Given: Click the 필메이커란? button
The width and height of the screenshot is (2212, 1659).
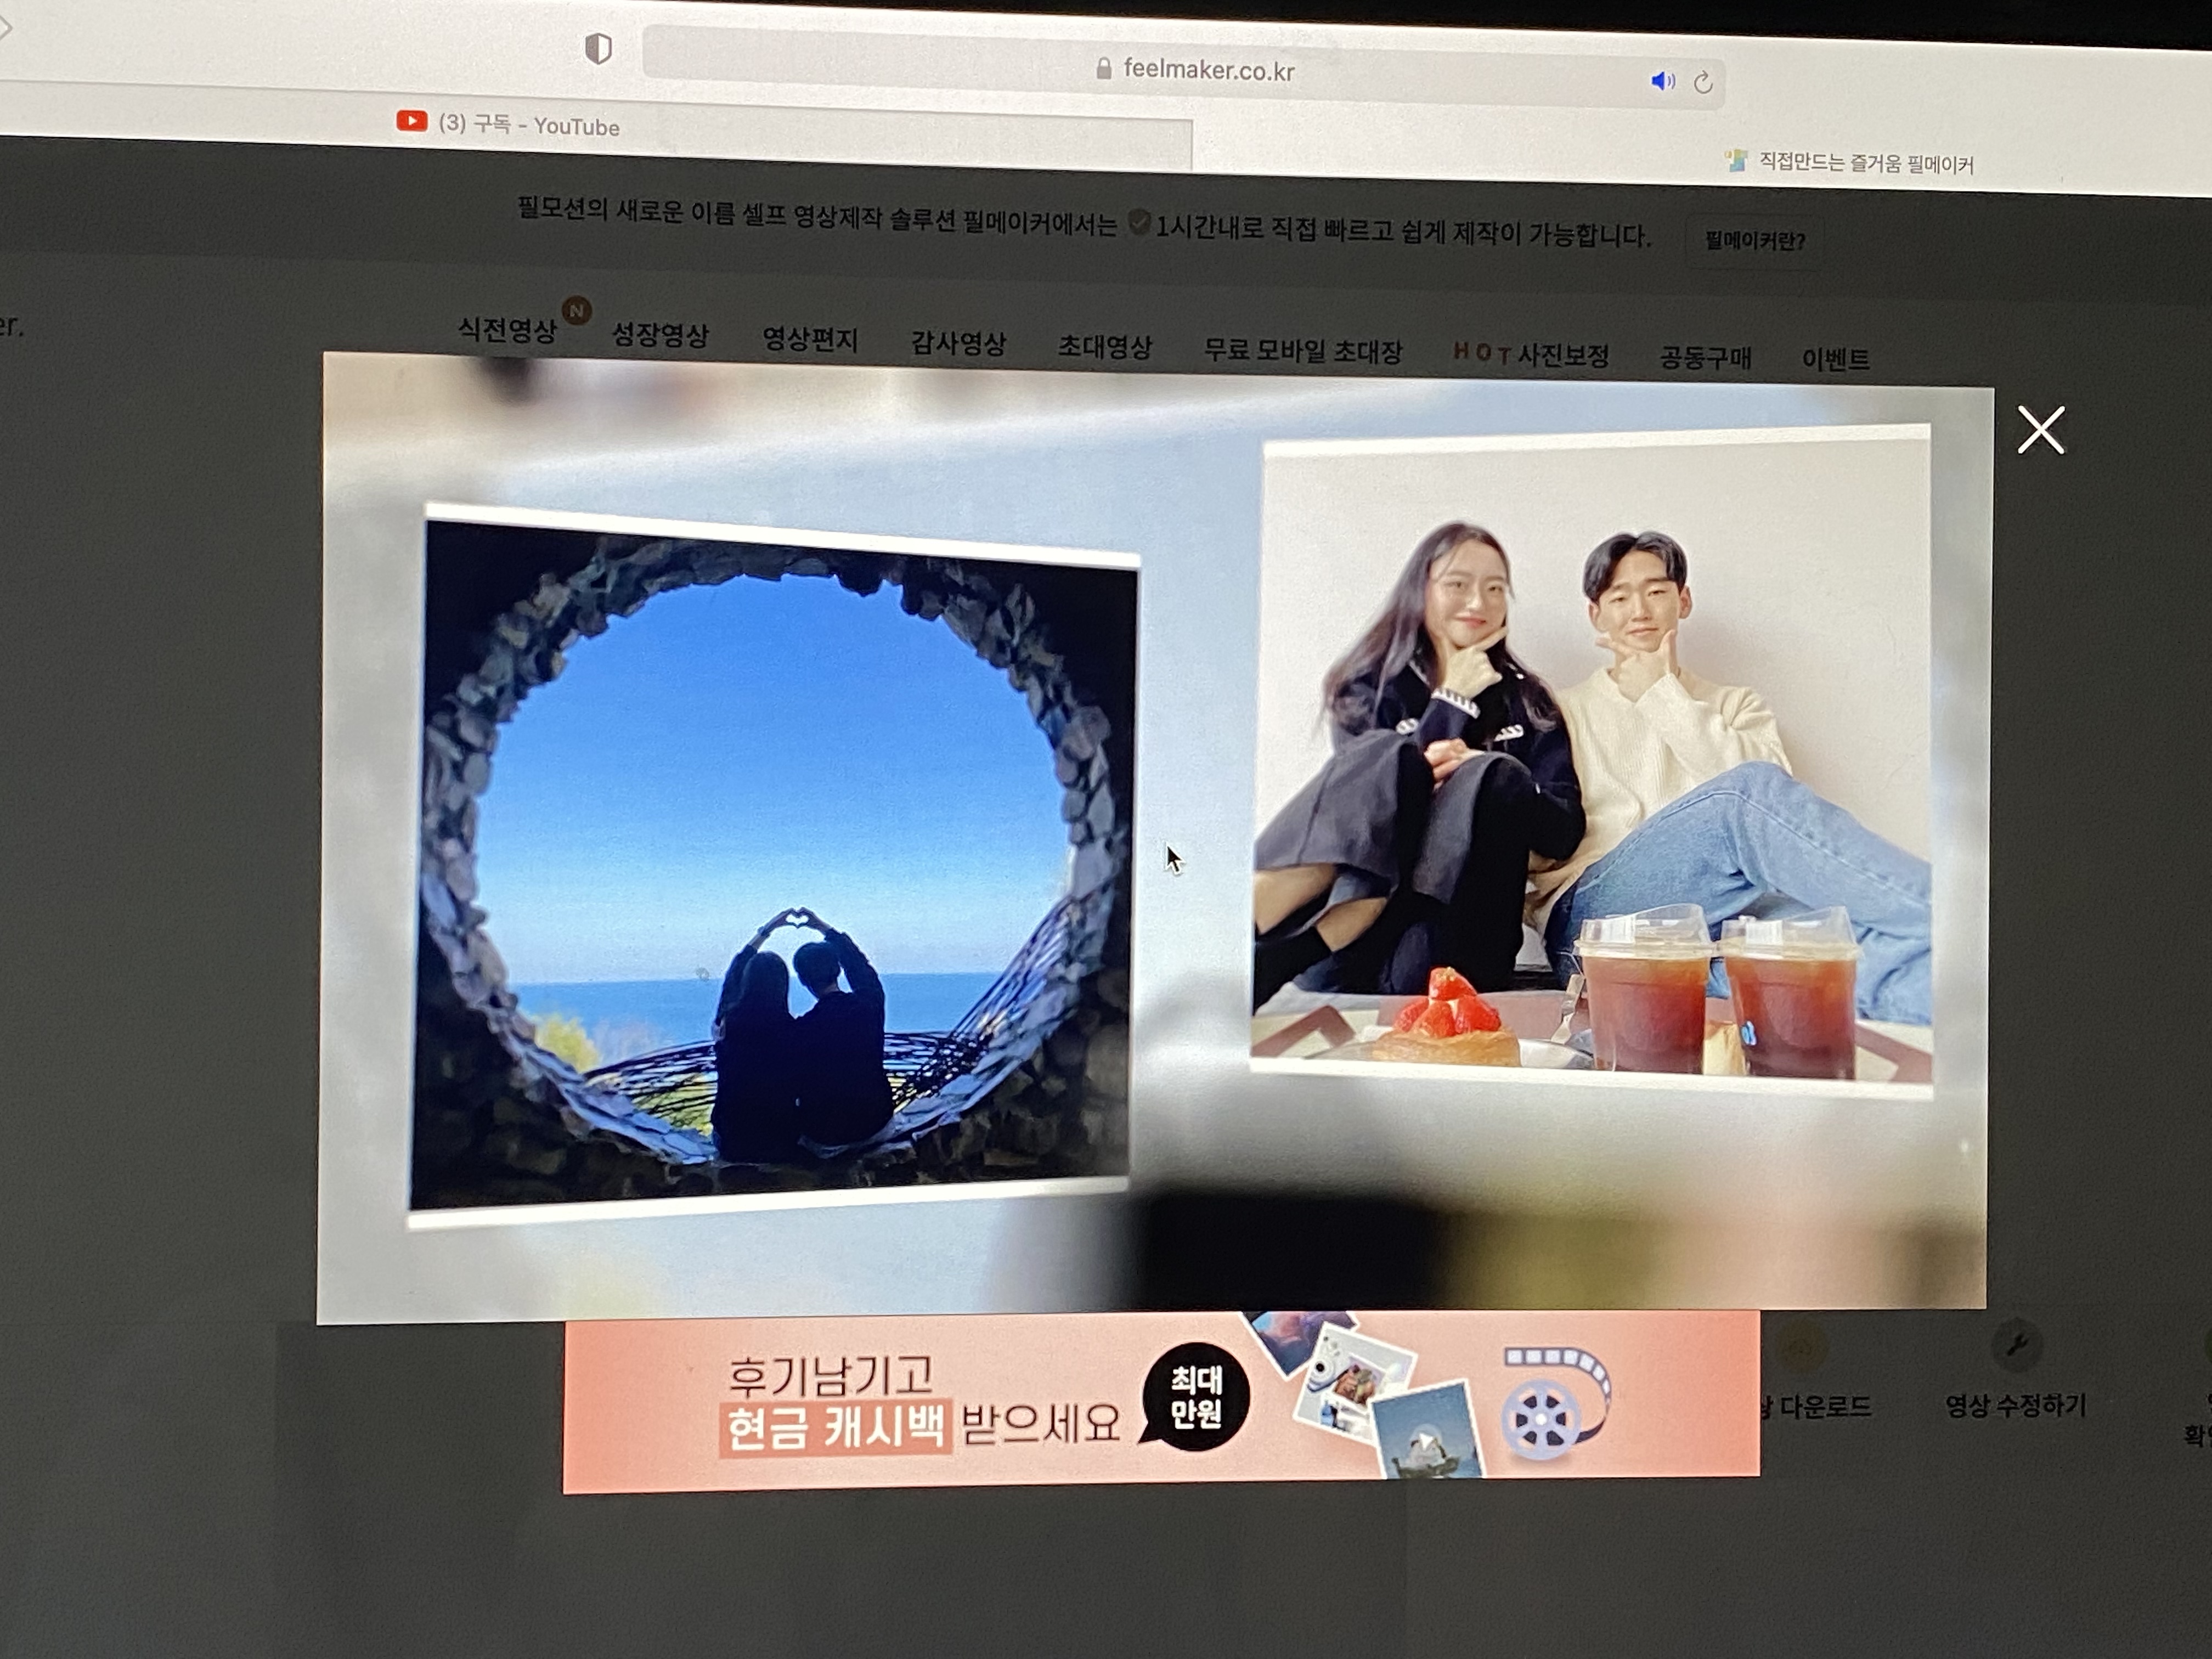Looking at the screenshot, I should (x=1755, y=241).
